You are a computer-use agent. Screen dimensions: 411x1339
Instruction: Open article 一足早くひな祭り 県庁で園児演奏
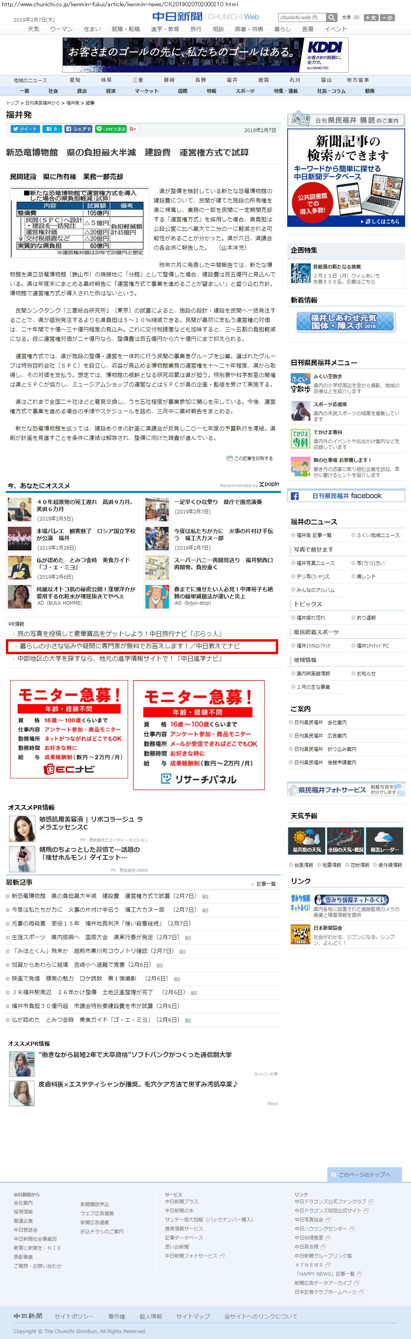point(218,502)
